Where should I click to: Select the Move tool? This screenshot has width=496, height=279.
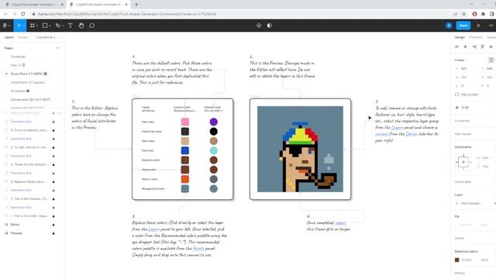coord(19,26)
